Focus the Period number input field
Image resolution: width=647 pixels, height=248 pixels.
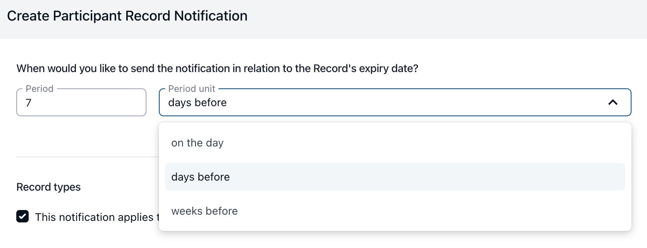pyautogui.click(x=81, y=103)
